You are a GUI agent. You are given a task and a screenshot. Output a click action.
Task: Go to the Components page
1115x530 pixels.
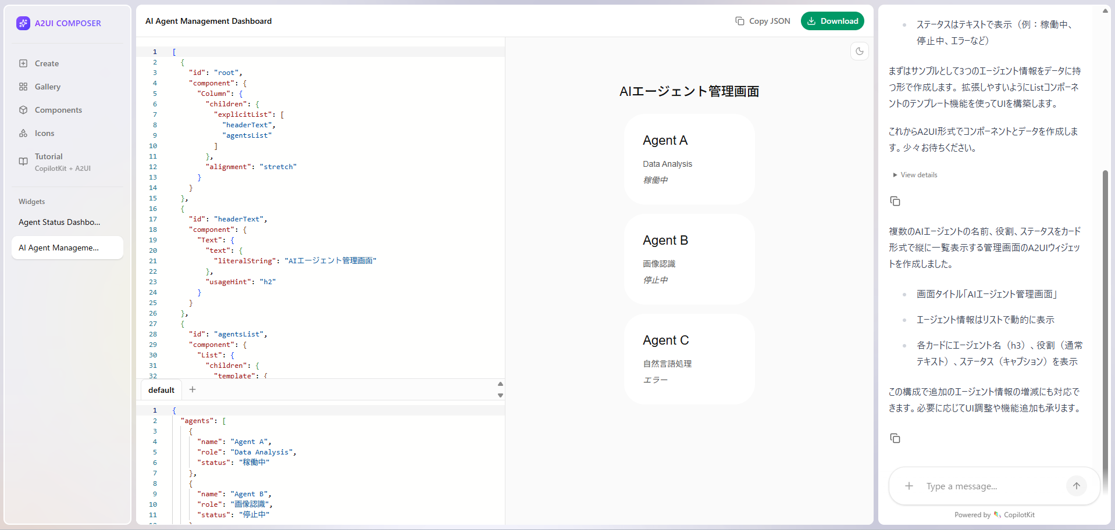pos(58,110)
